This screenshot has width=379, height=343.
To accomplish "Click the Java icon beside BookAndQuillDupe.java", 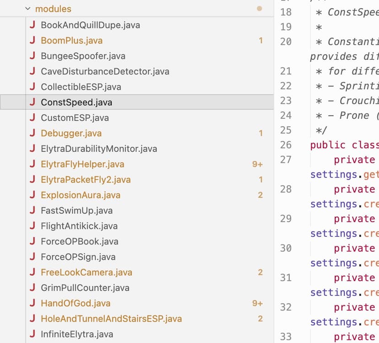I will [x=32, y=25].
